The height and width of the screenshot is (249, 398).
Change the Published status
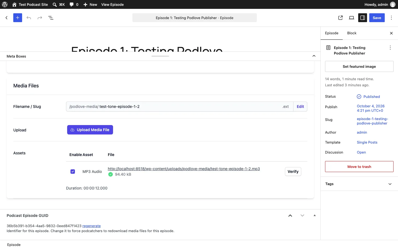[x=368, y=97]
